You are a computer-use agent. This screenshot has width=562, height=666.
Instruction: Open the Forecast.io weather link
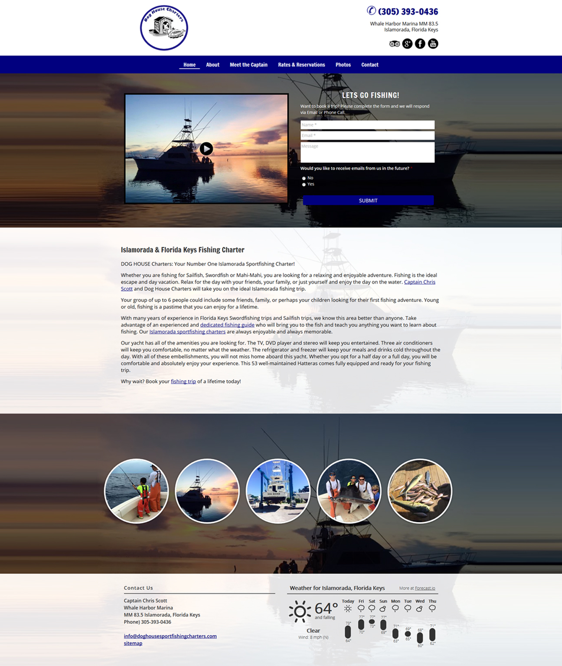425,588
